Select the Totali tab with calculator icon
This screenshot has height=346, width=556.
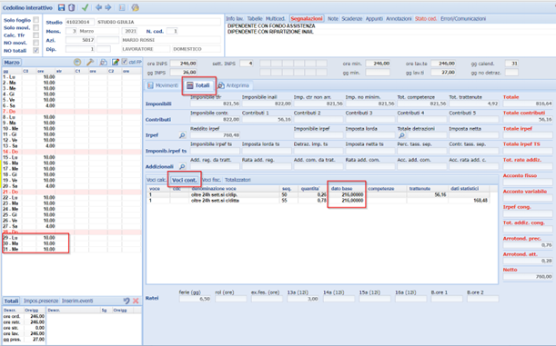(198, 85)
